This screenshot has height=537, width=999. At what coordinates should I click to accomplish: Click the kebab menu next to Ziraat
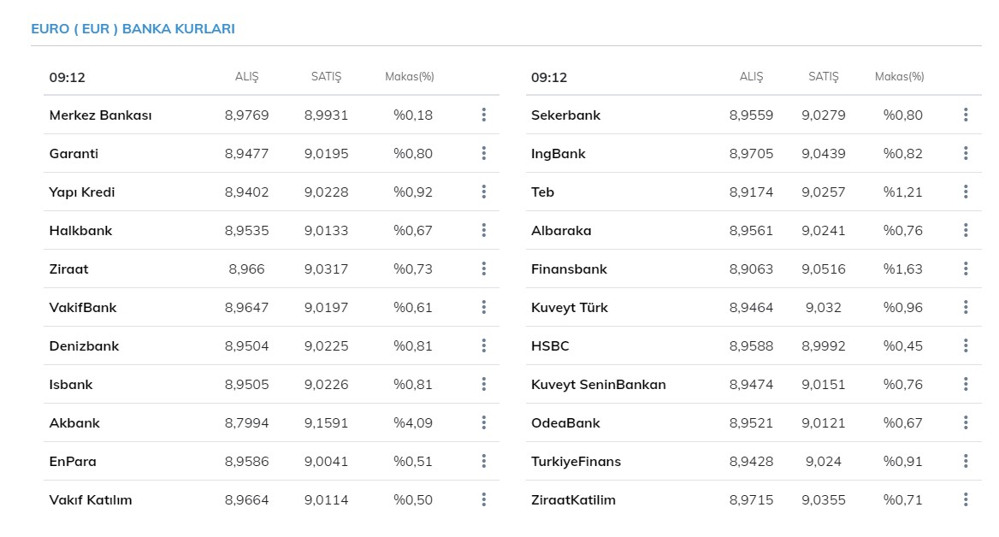(483, 268)
